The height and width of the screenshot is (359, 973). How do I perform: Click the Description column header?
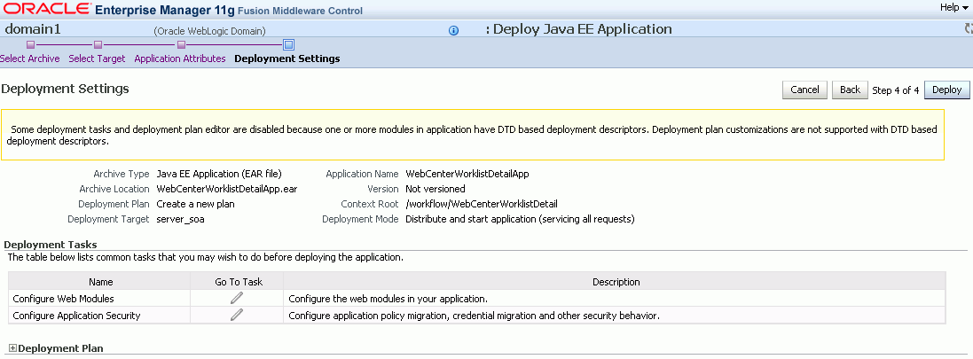pos(616,282)
